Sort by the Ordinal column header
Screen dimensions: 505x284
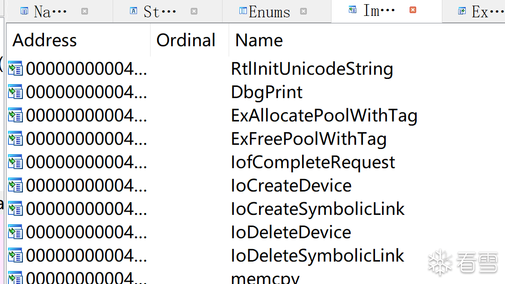pyautogui.click(x=189, y=40)
